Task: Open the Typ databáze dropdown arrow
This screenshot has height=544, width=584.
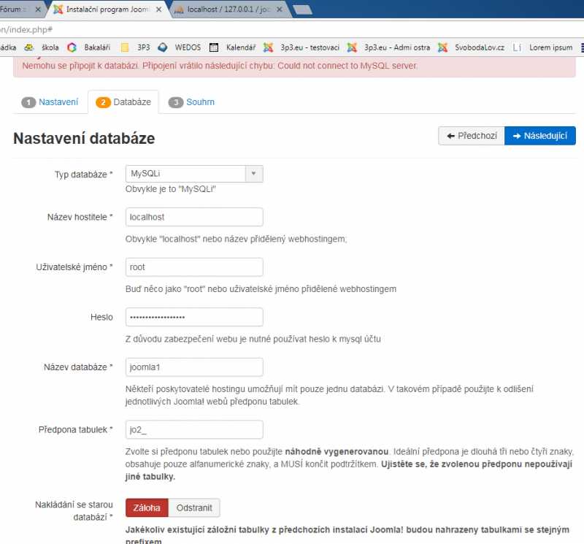Action: [x=254, y=174]
